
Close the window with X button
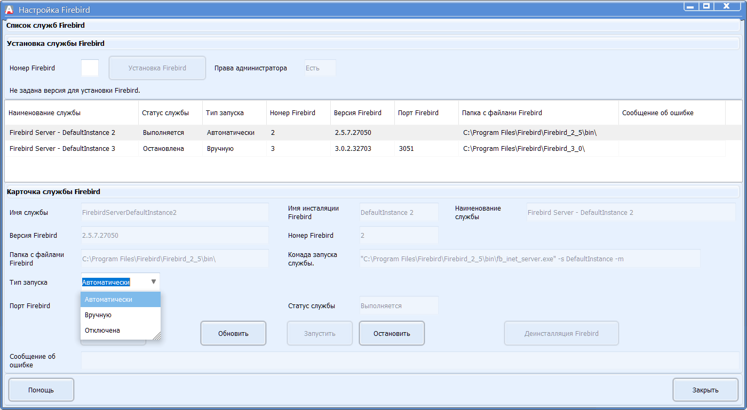point(727,6)
